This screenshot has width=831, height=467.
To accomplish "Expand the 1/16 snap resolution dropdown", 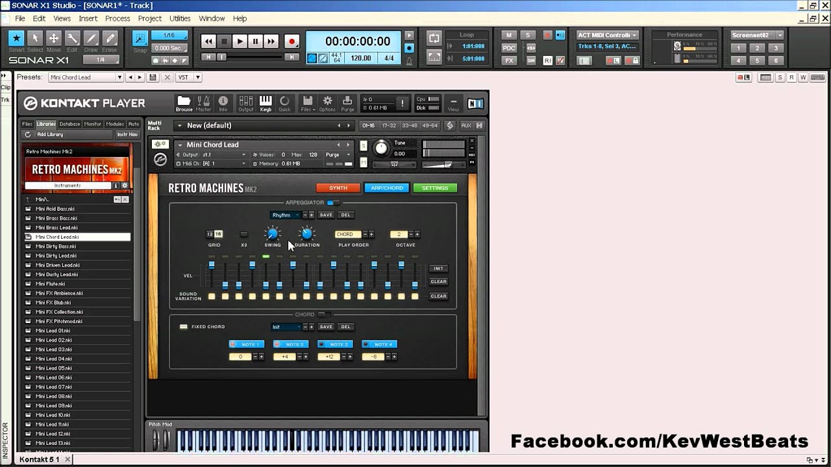I will [169, 36].
